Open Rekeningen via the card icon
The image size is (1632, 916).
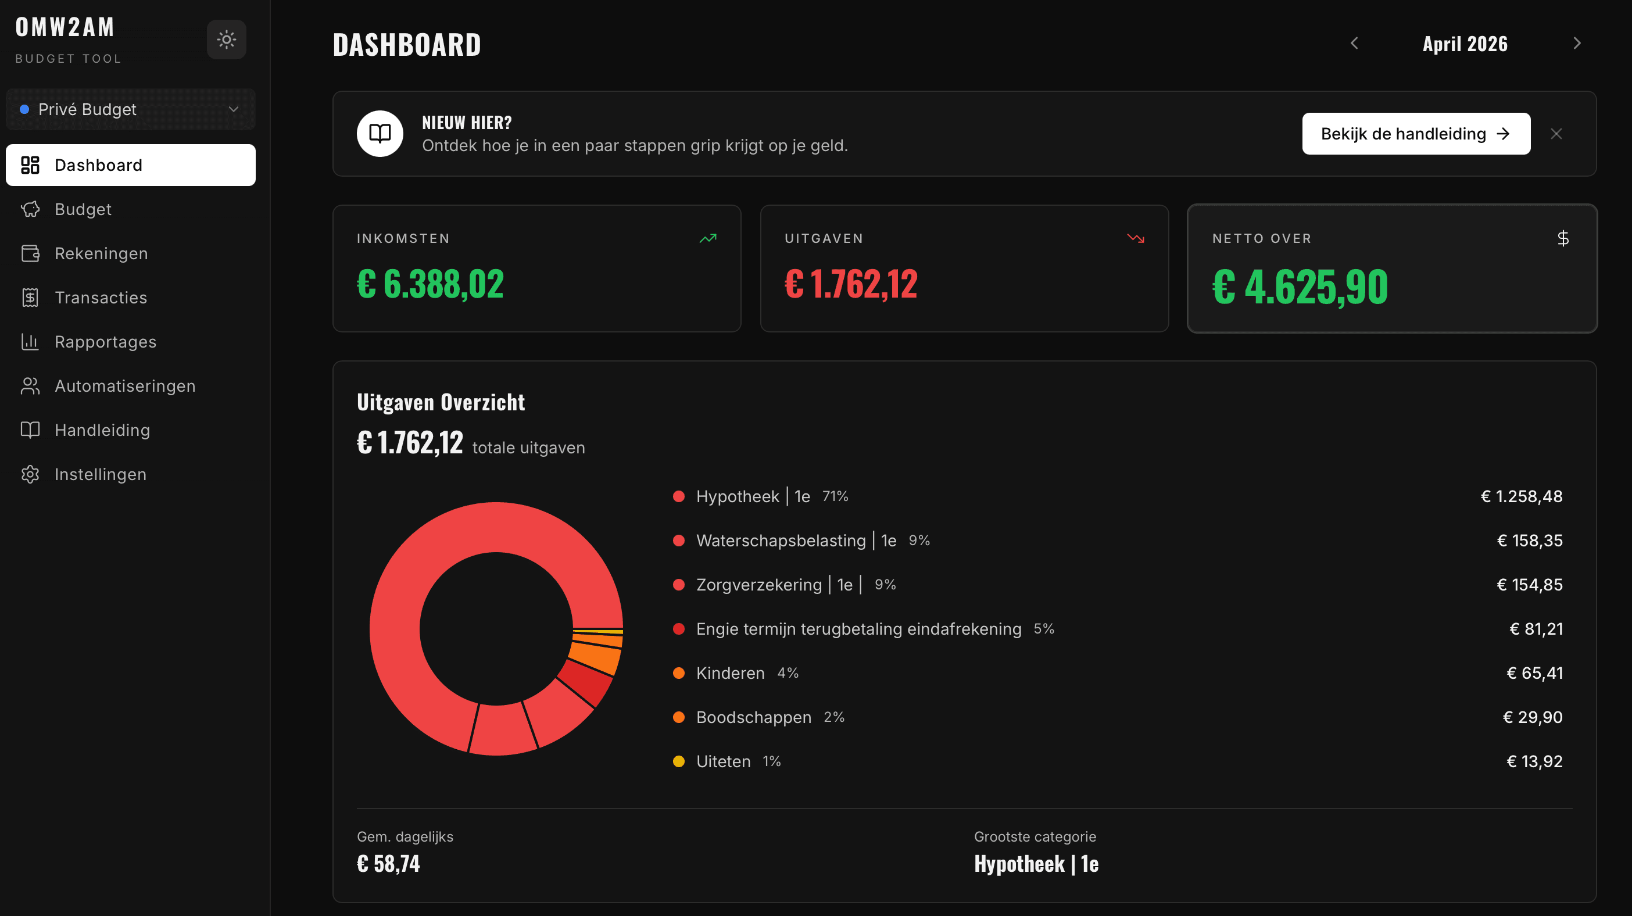coord(30,253)
